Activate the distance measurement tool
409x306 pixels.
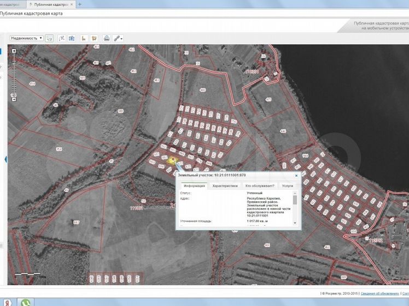[x=61, y=38]
